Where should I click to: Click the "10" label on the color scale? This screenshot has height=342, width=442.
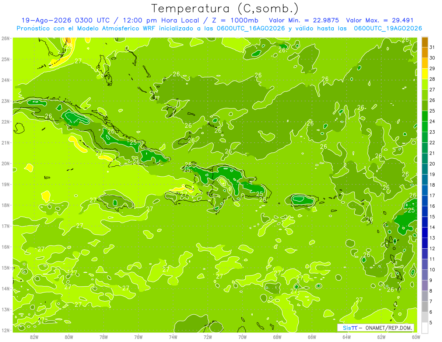[432, 270]
